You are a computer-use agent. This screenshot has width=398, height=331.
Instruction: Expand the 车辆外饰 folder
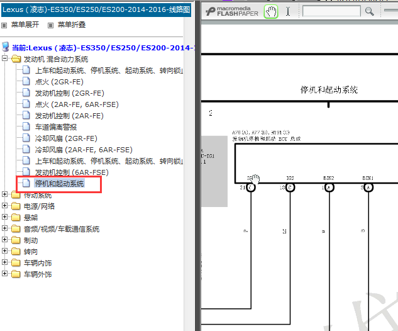4,273
